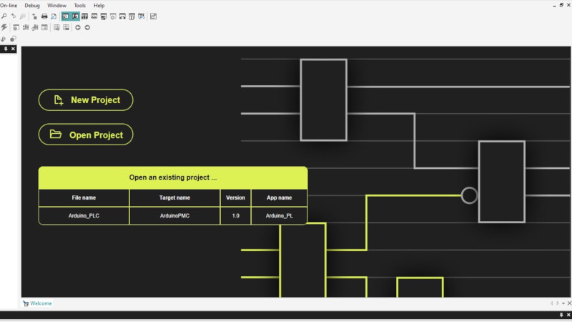Click the Open Project button
The height and width of the screenshot is (322, 572).
click(86, 135)
